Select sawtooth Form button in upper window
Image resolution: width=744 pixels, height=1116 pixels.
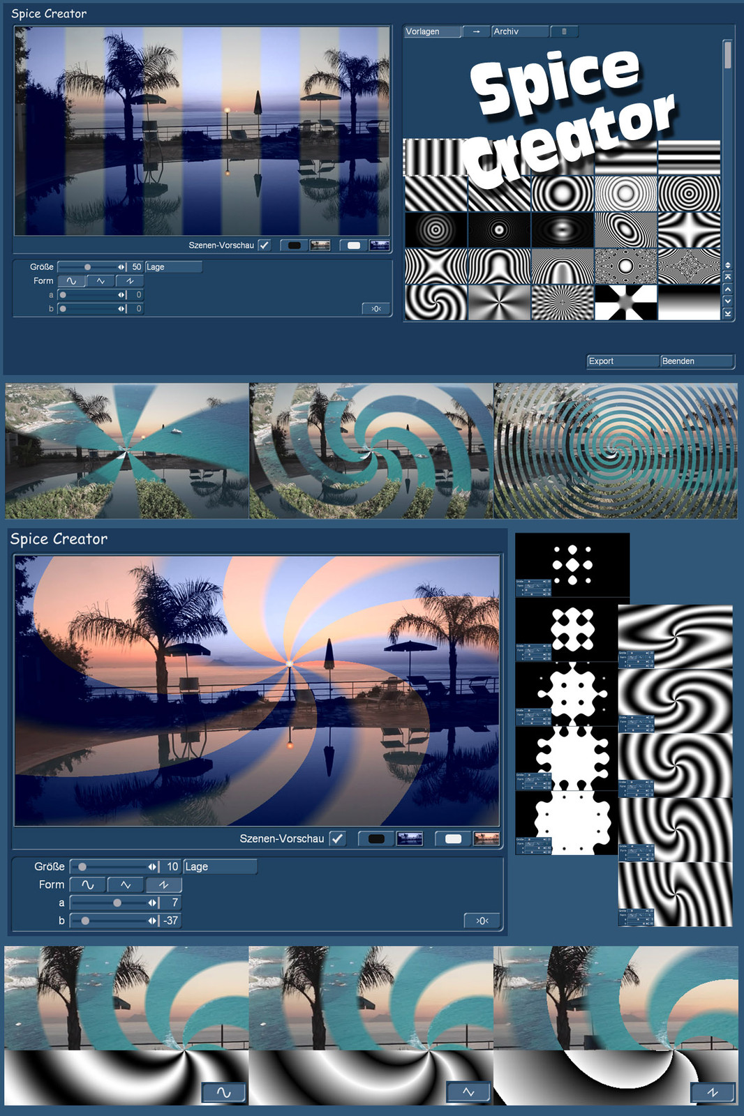click(129, 281)
